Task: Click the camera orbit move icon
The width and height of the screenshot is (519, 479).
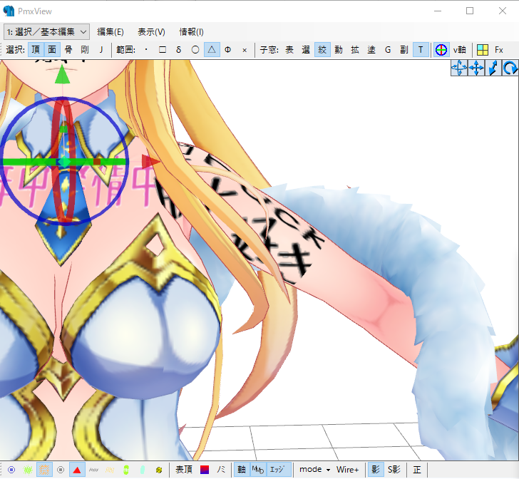Action: [x=459, y=68]
